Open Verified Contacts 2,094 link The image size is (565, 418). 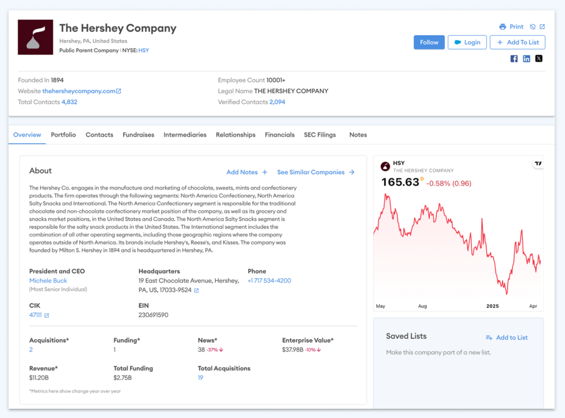coord(277,102)
